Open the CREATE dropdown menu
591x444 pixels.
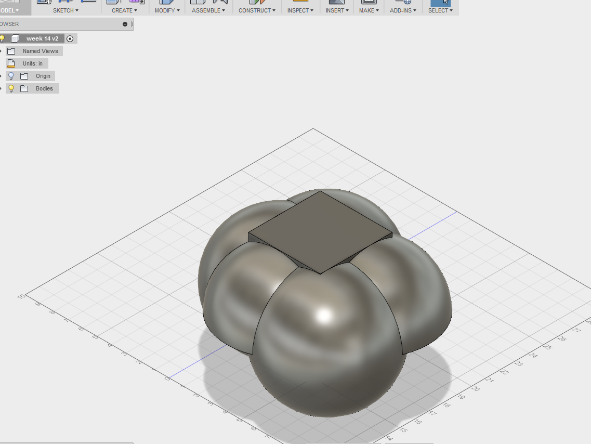[x=124, y=10]
